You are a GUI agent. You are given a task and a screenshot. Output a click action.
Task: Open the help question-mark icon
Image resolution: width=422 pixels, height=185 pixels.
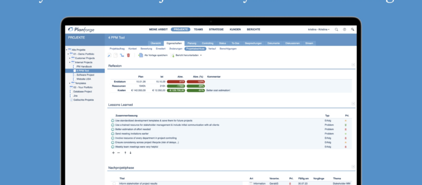(344, 30)
